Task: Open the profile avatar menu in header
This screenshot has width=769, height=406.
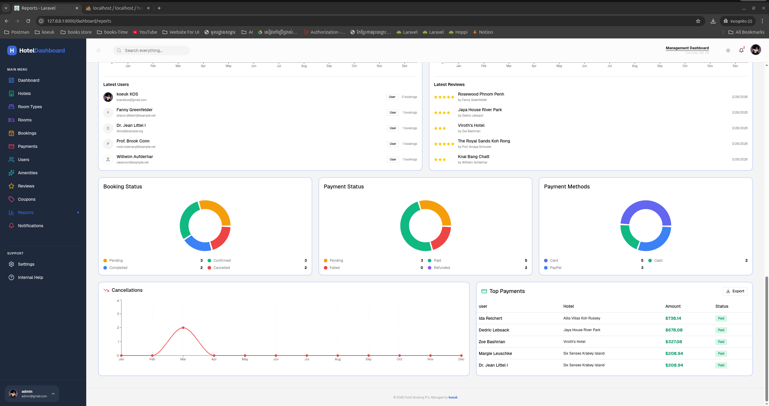Action: tap(755, 50)
